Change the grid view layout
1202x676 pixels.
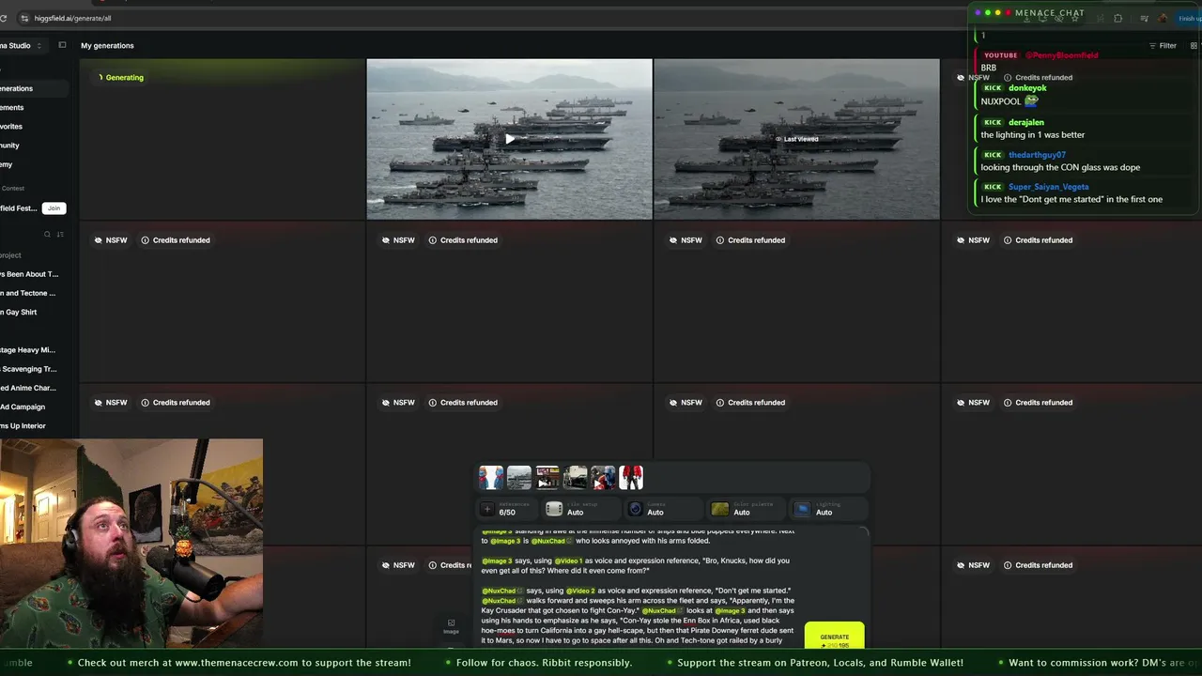point(1194,45)
